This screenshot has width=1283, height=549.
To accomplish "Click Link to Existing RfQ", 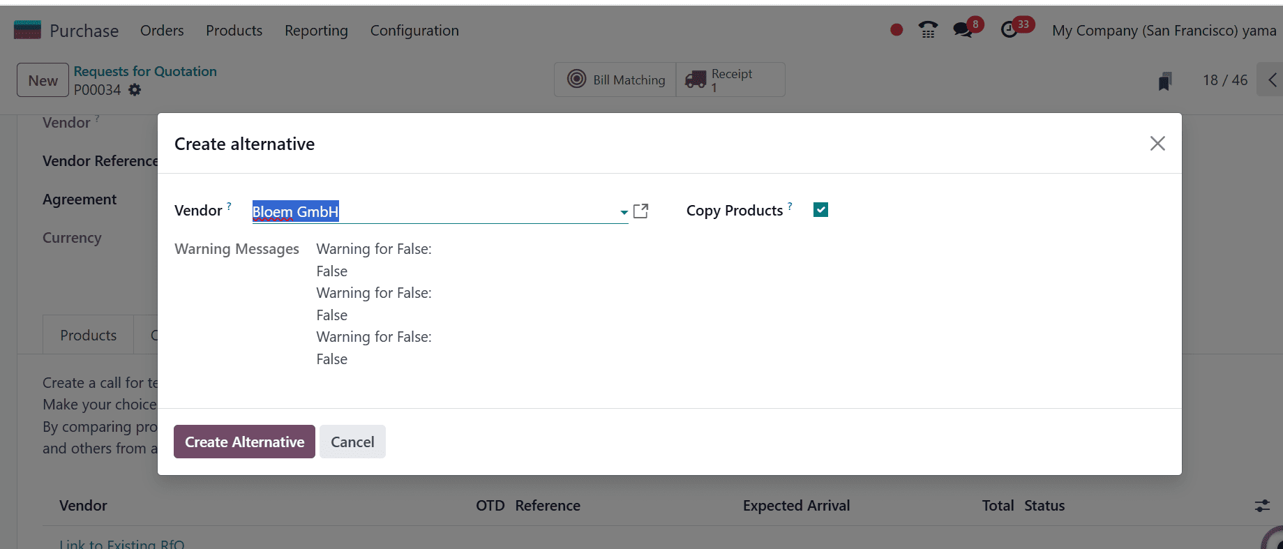I will [122, 543].
